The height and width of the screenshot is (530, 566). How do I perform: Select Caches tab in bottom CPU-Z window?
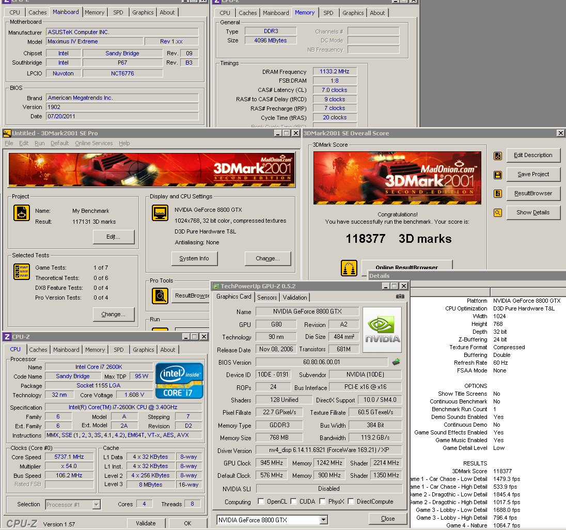38,350
